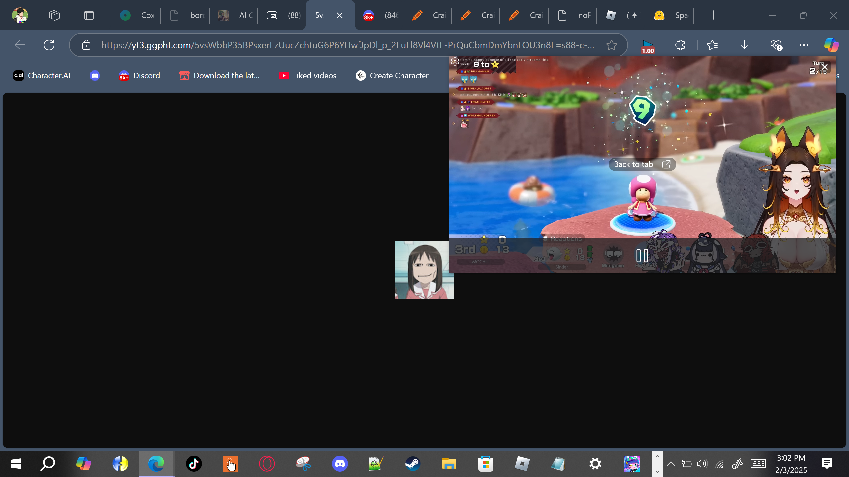
Task: Close the active 5v tab
Action: (340, 15)
